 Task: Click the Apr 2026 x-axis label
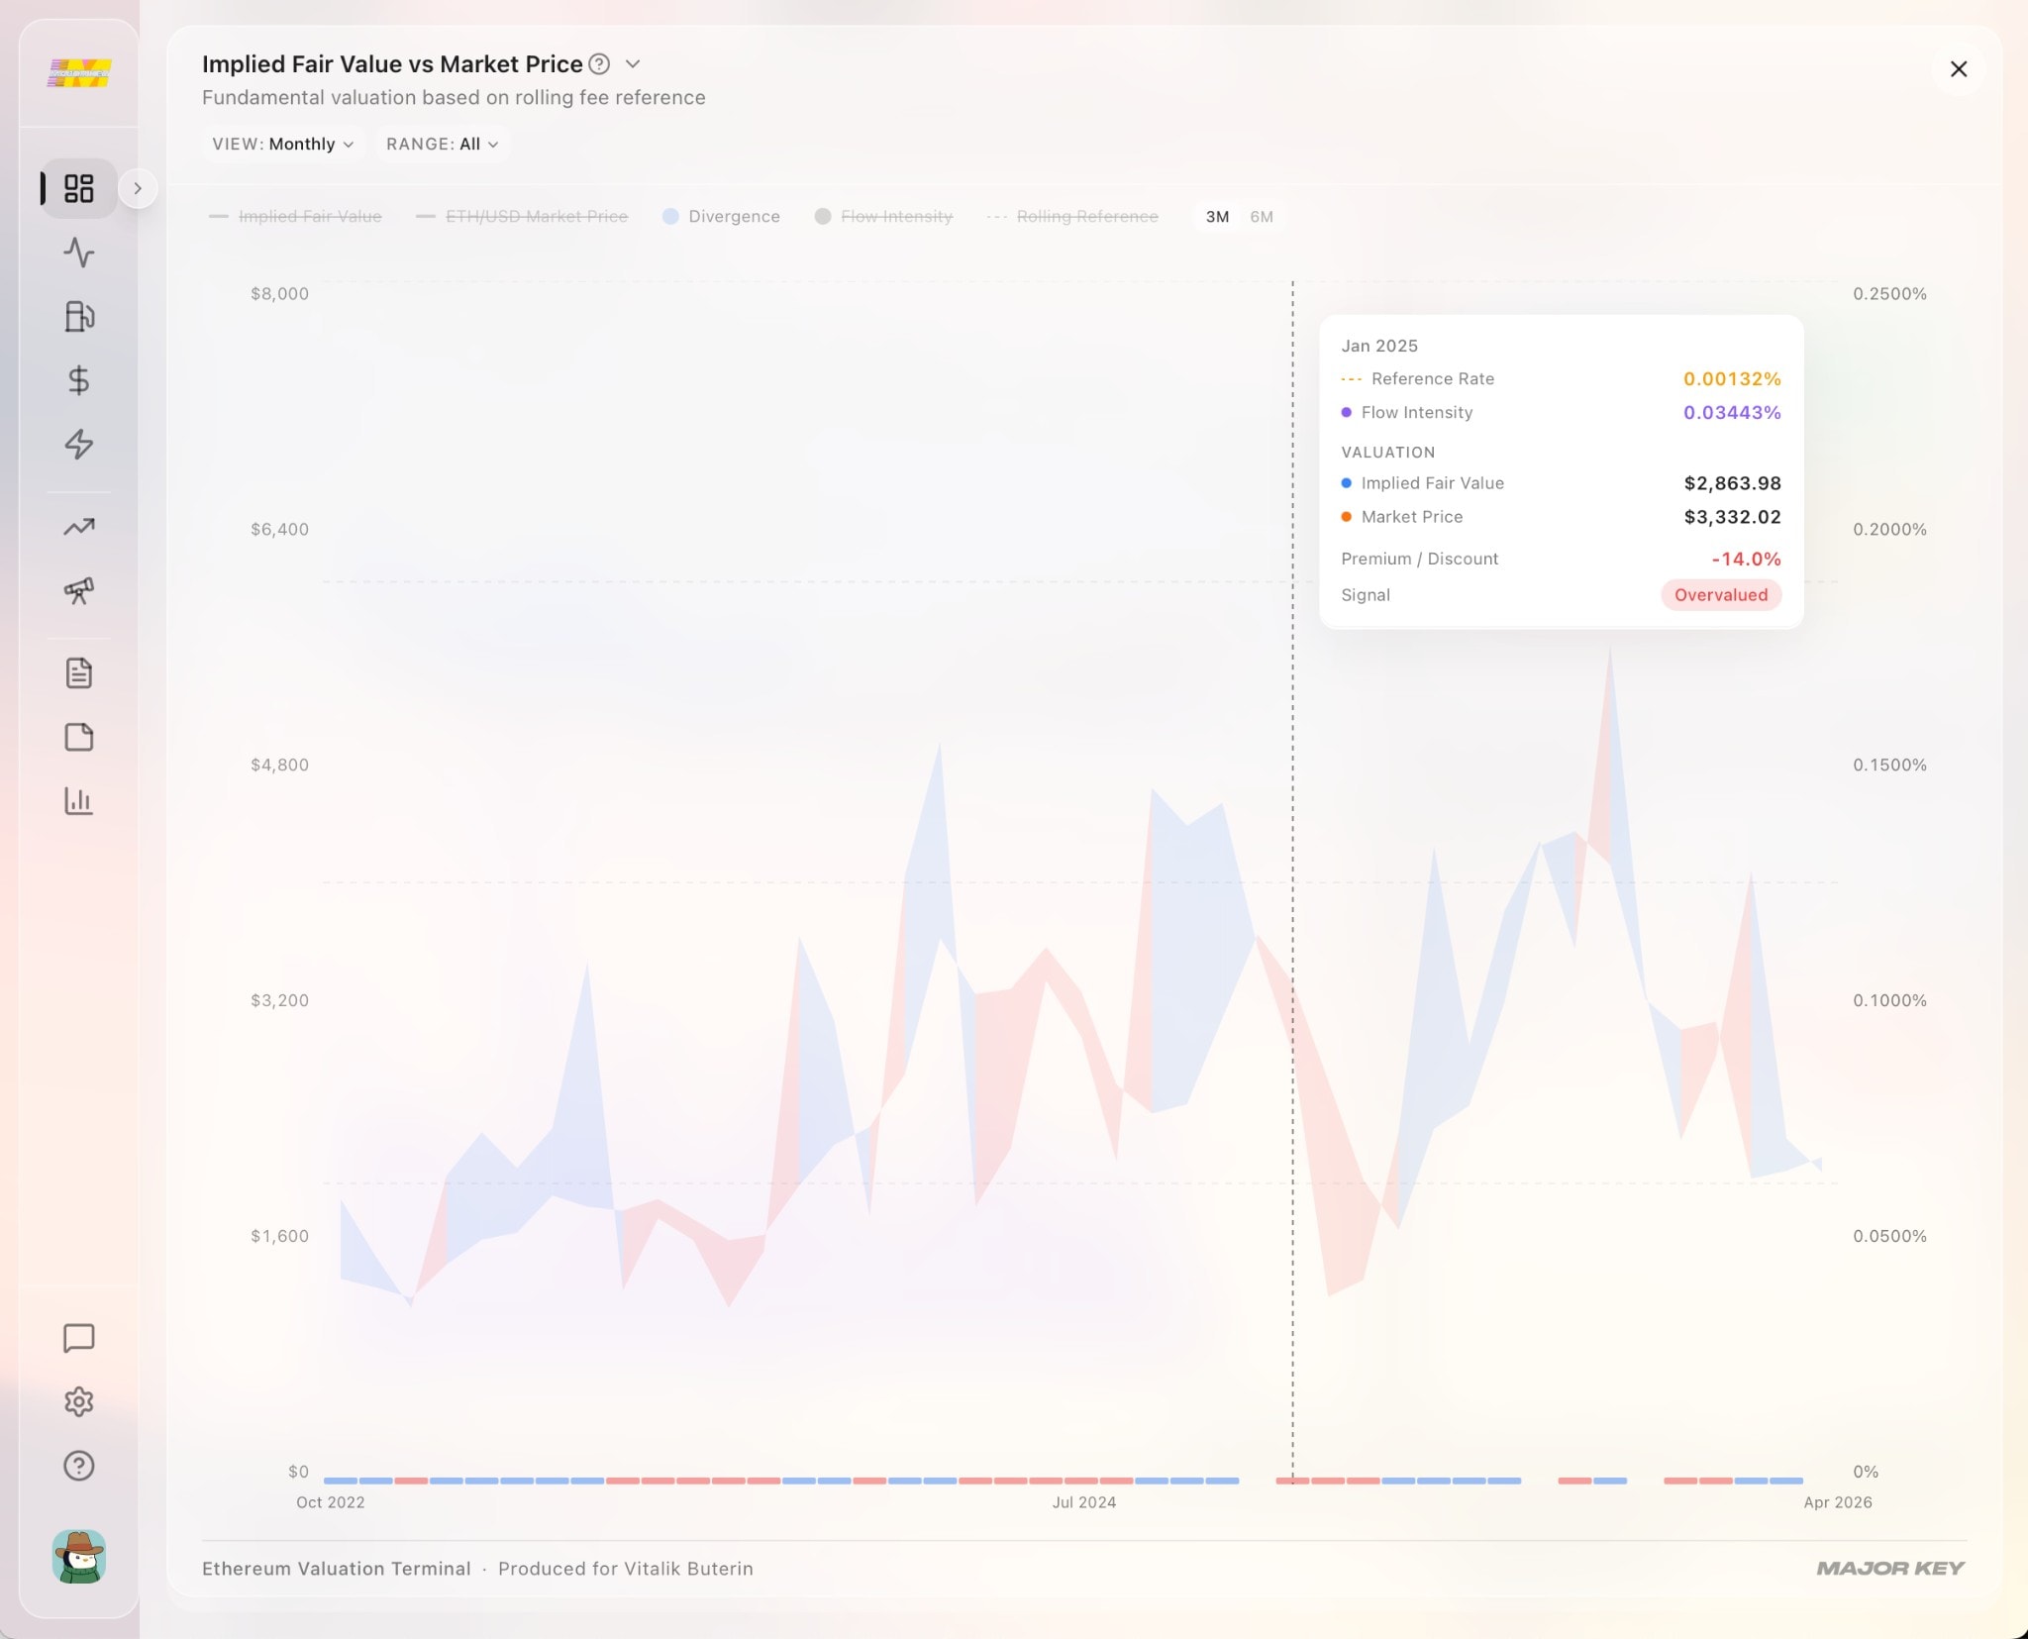tap(1838, 1502)
